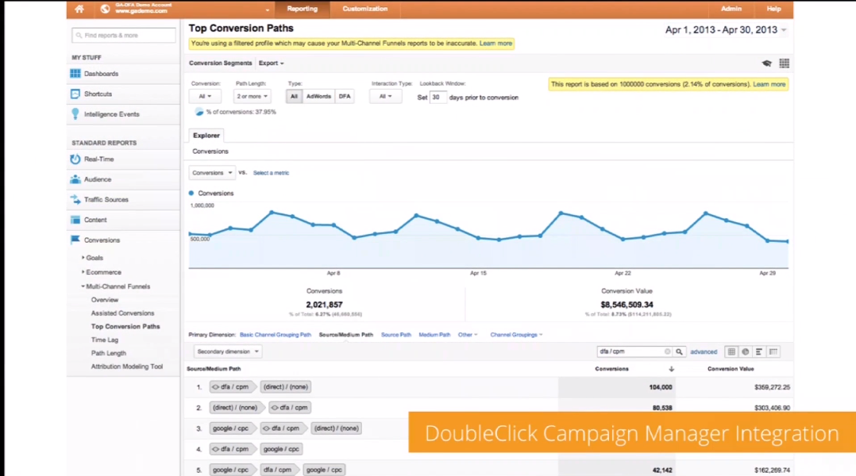Click the search magnifier button in table filter
This screenshot has height=476, width=856.
[680, 351]
